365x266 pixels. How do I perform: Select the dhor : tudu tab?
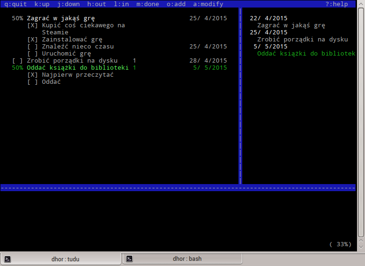60,259
